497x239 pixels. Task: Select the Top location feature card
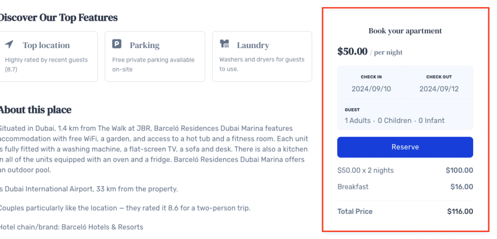pyautogui.click(x=48, y=56)
